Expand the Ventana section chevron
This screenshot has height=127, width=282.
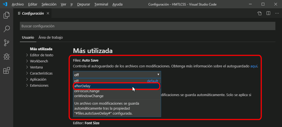click(x=27, y=67)
